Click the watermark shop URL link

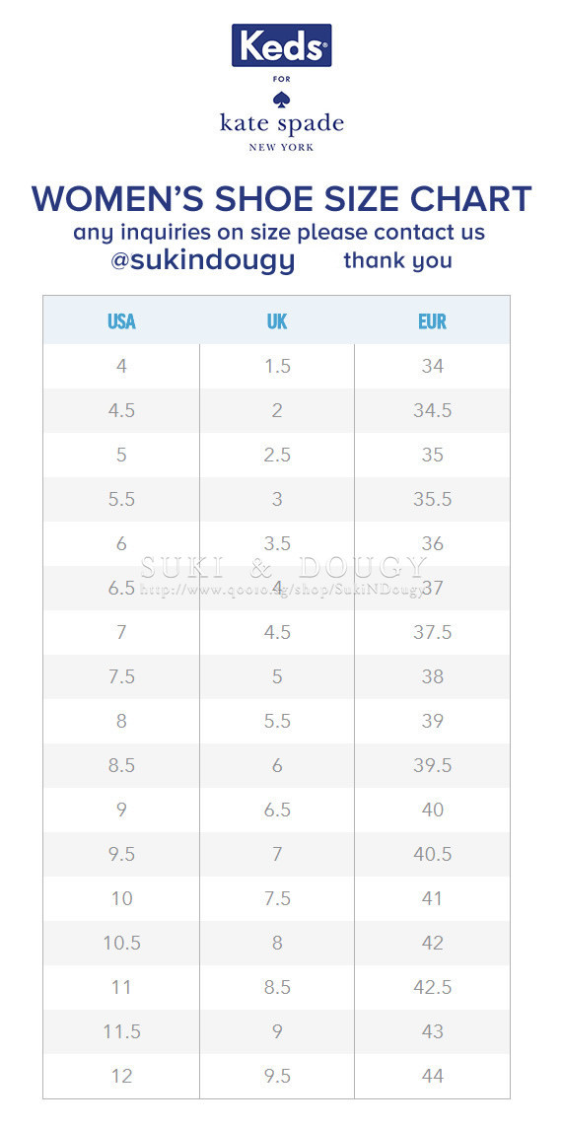tap(281, 590)
